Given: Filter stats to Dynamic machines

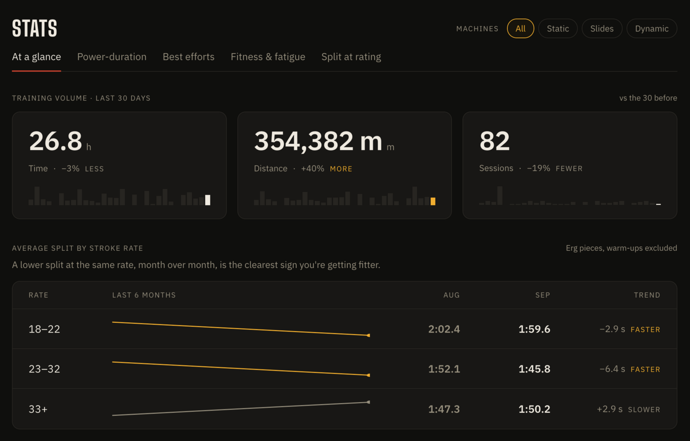Looking at the screenshot, I should (x=652, y=29).
